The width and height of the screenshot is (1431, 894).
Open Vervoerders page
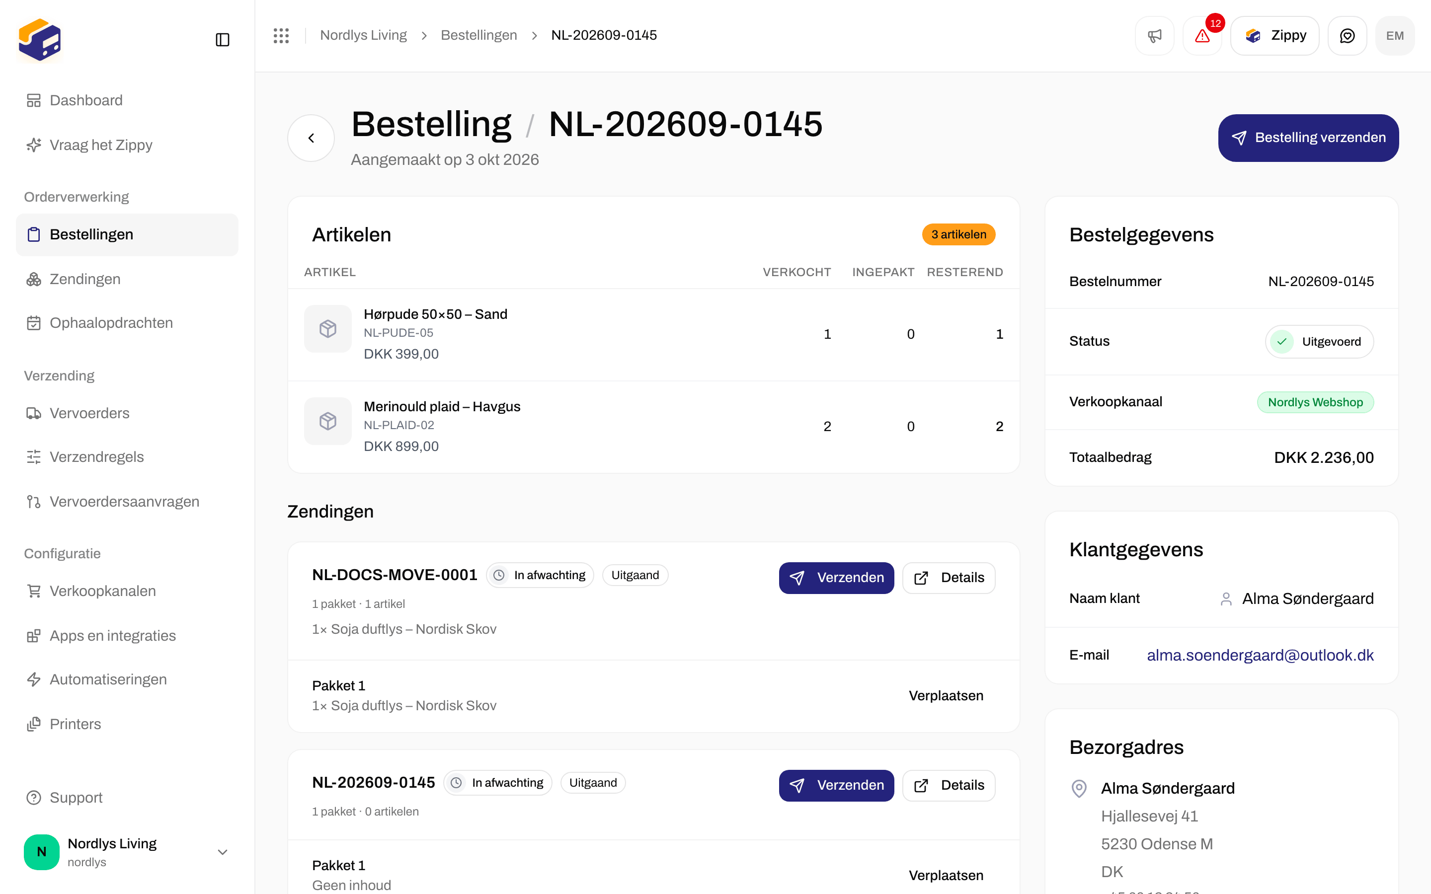(127, 413)
